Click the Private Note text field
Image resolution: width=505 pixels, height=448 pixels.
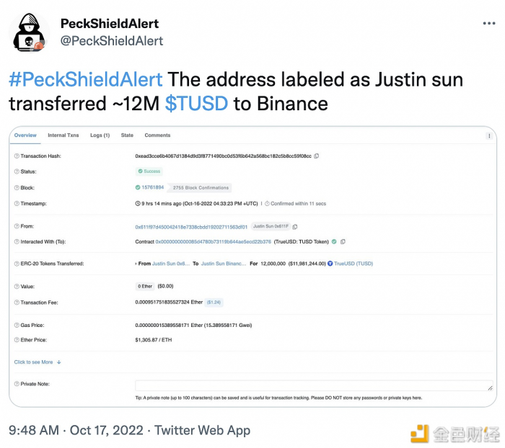pos(314,385)
